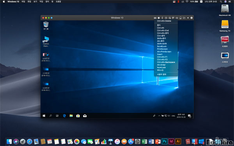Launch iTunes from the Dock
Viewport: 234px width, 146px height.
pos(117,141)
